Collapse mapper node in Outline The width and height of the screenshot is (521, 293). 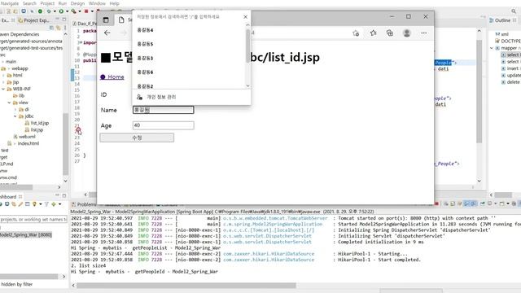coord(492,48)
